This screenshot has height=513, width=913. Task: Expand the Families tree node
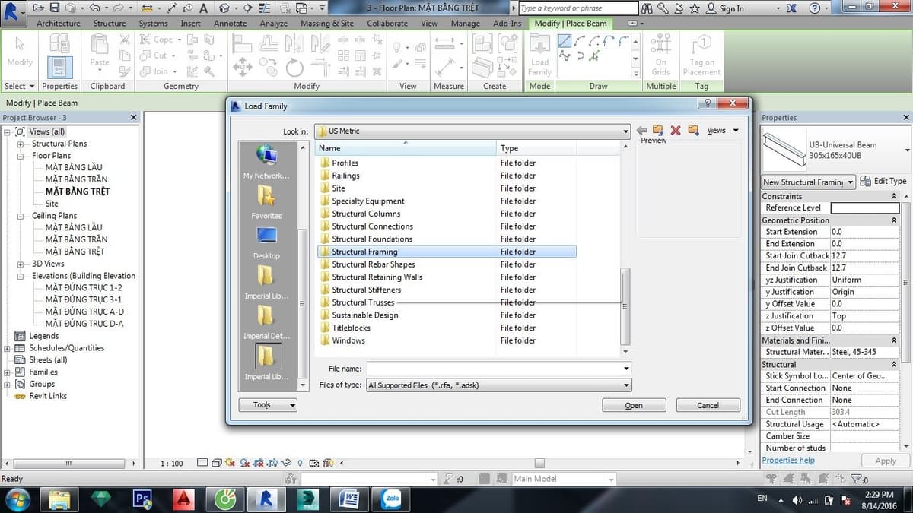pyautogui.click(x=8, y=372)
